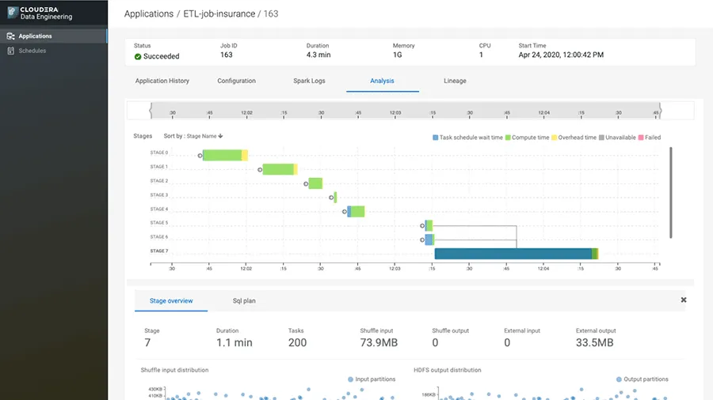Screen dimensions: 713x400
Task: Switch to the Spark Logs tab
Action: (x=307, y=81)
